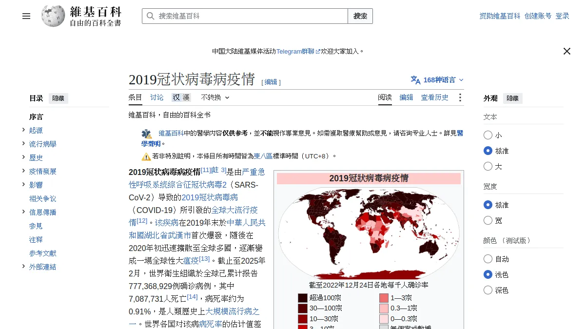
Task: Go to 参见 in contents
Action: (36, 226)
